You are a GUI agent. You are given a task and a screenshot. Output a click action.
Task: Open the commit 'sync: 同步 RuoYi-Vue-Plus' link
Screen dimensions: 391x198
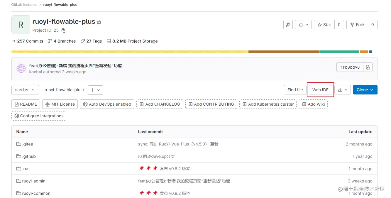pos(178,144)
